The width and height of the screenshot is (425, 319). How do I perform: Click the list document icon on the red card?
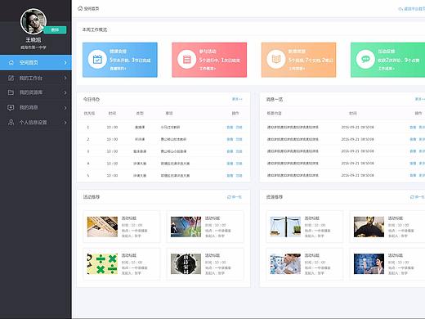click(x=186, y=59)
